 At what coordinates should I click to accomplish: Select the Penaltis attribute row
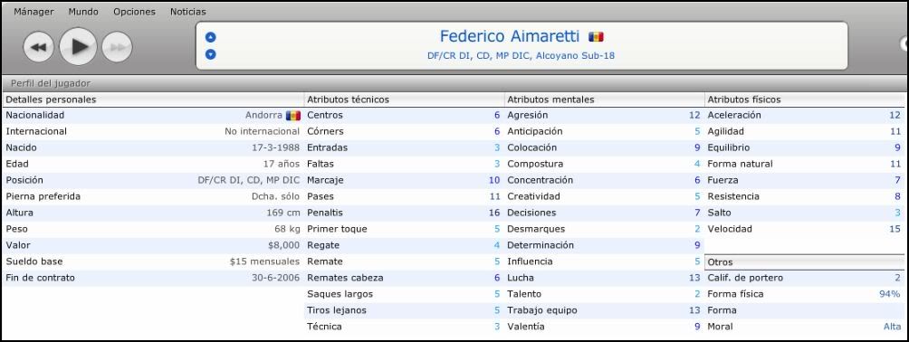pos(404,213)
